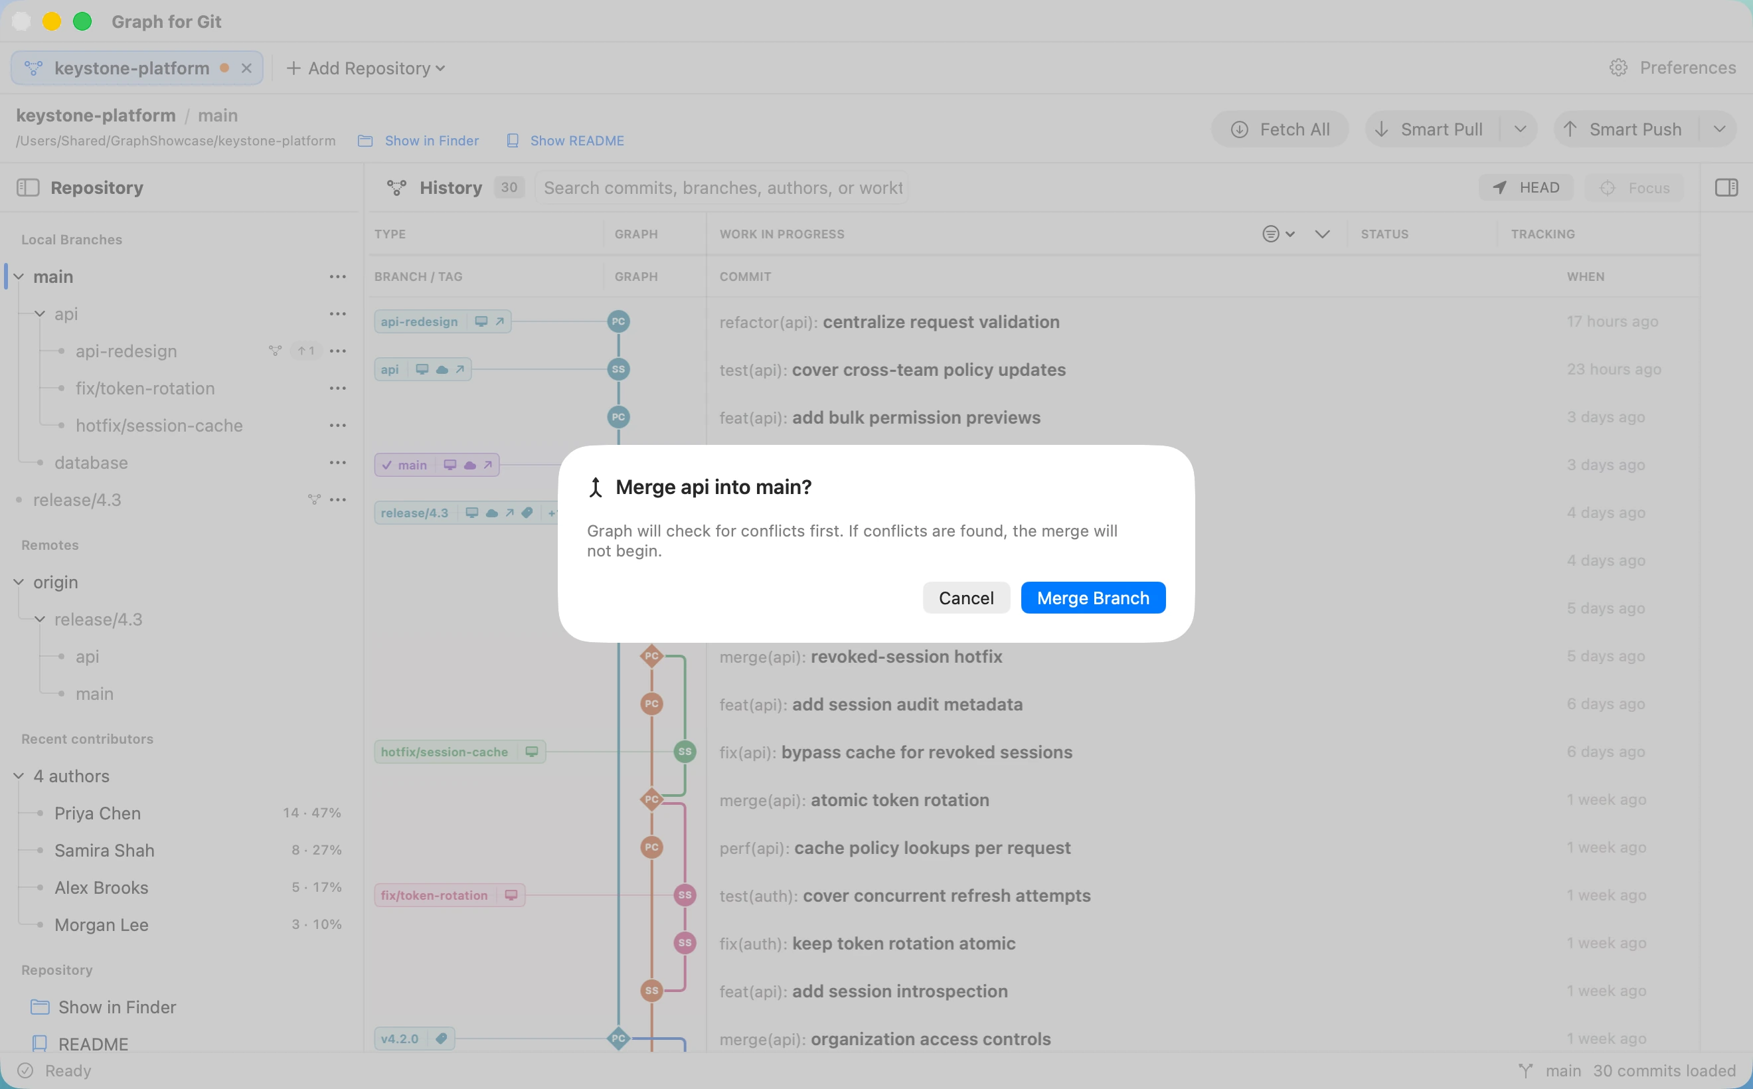Open more options for database branch
The image size is (1753, 1089).
click(x=338, y=463)
